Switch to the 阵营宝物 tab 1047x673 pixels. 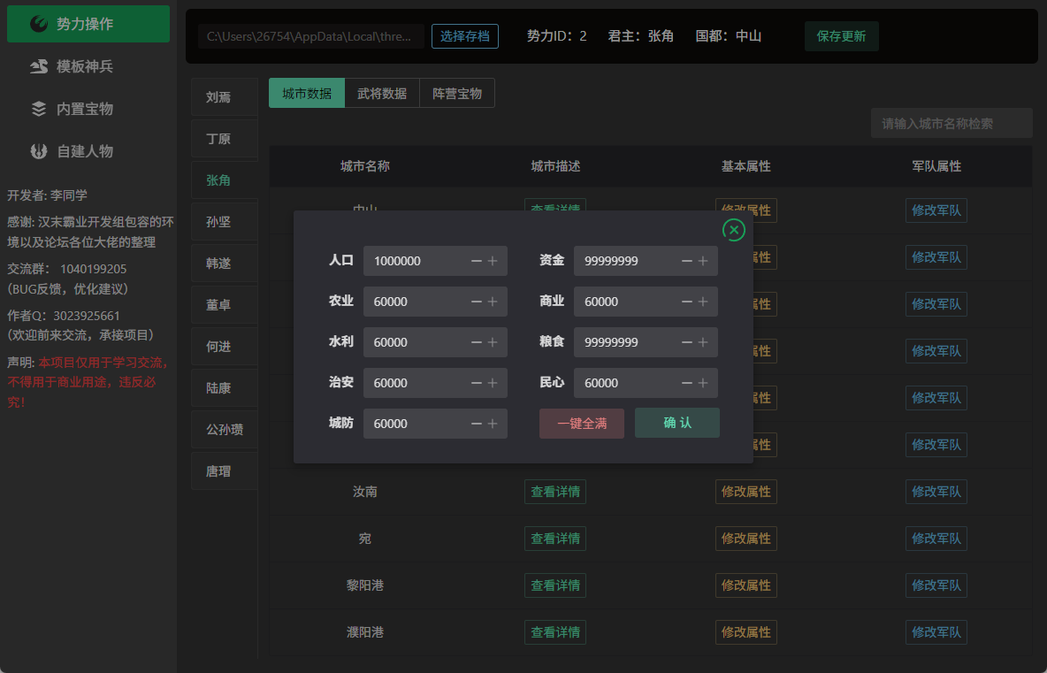click(x=456, y=93)
